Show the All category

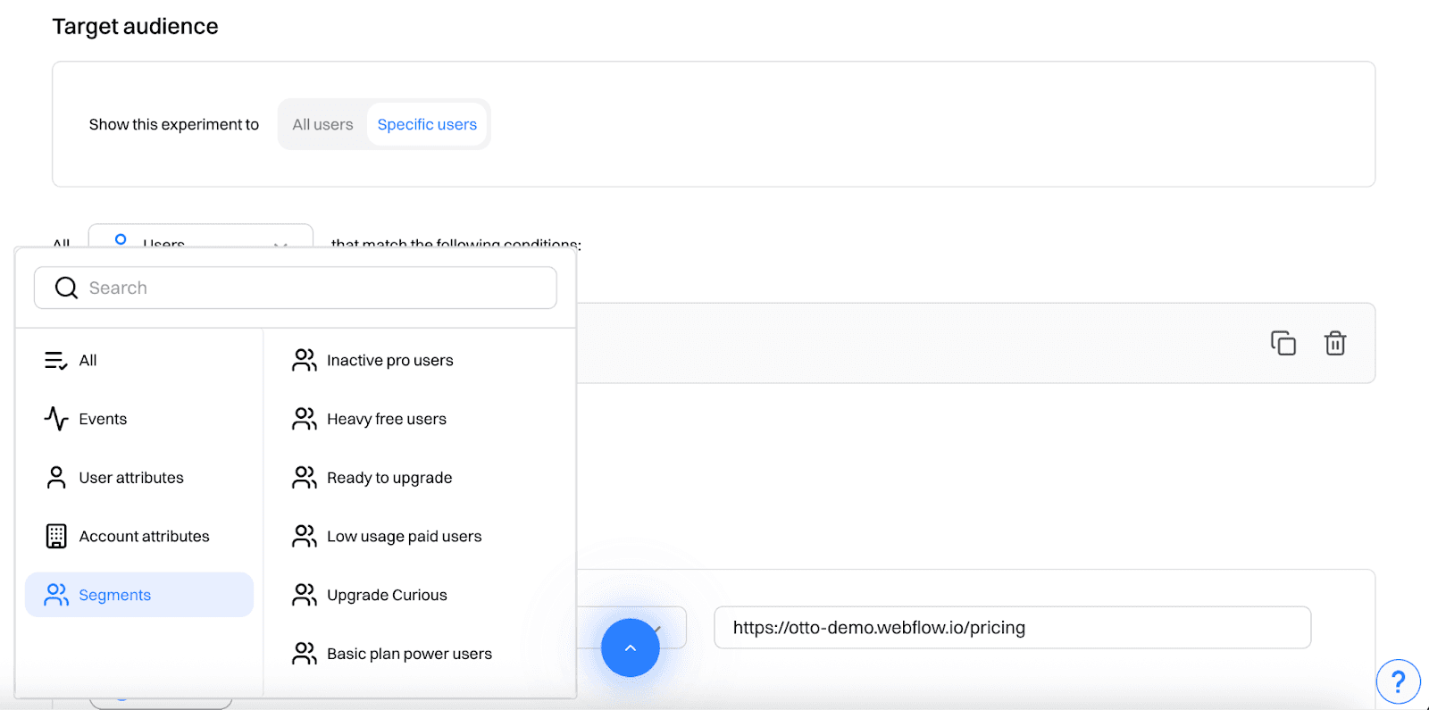point(139,360)
